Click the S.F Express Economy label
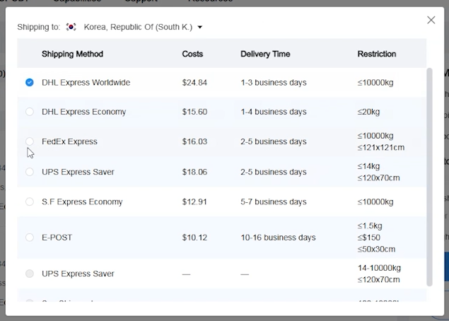The image size is (449, 321). 82,202
